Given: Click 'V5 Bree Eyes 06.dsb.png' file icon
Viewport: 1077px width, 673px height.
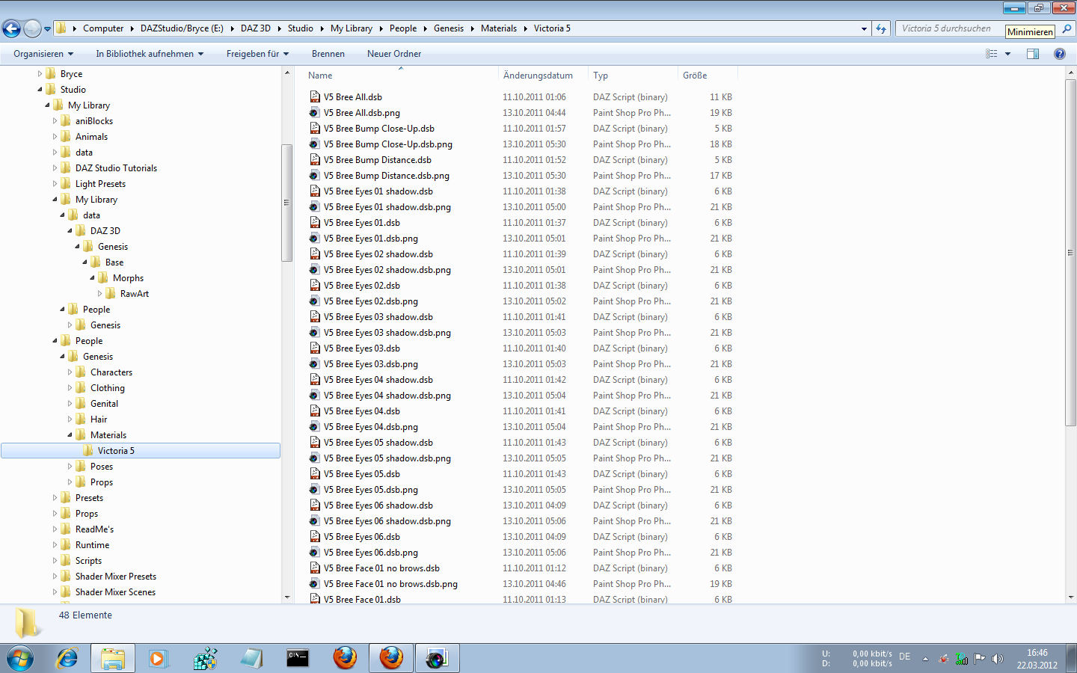Looking at the screenshot, I should pyautogui.click(x=315, y=553).
